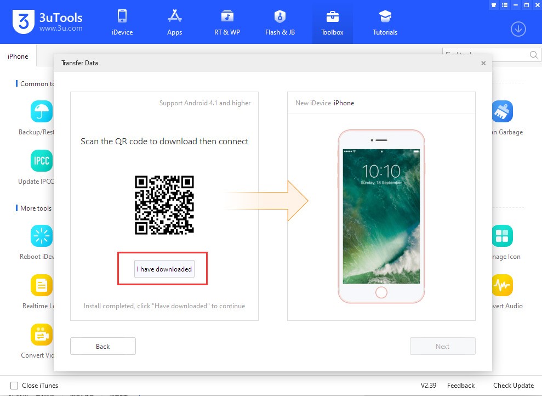Click the Realtime Log icon
542x396 pixels.
pos(42,285)
